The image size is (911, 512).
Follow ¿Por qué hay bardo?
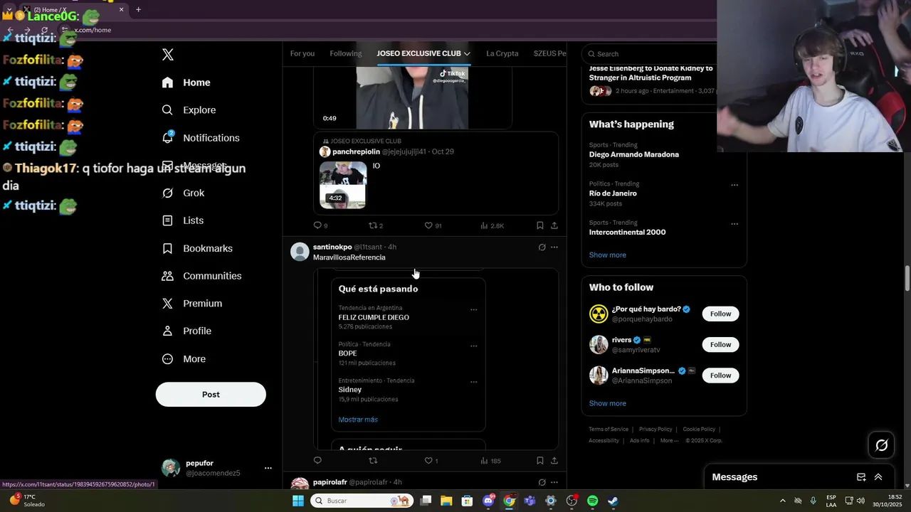point(720,314)
